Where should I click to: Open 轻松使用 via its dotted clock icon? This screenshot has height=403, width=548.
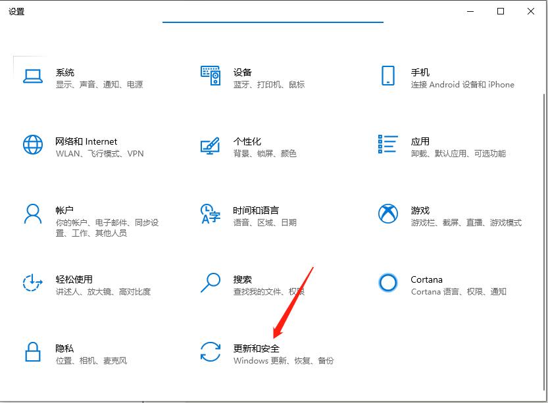coord(33,283)
